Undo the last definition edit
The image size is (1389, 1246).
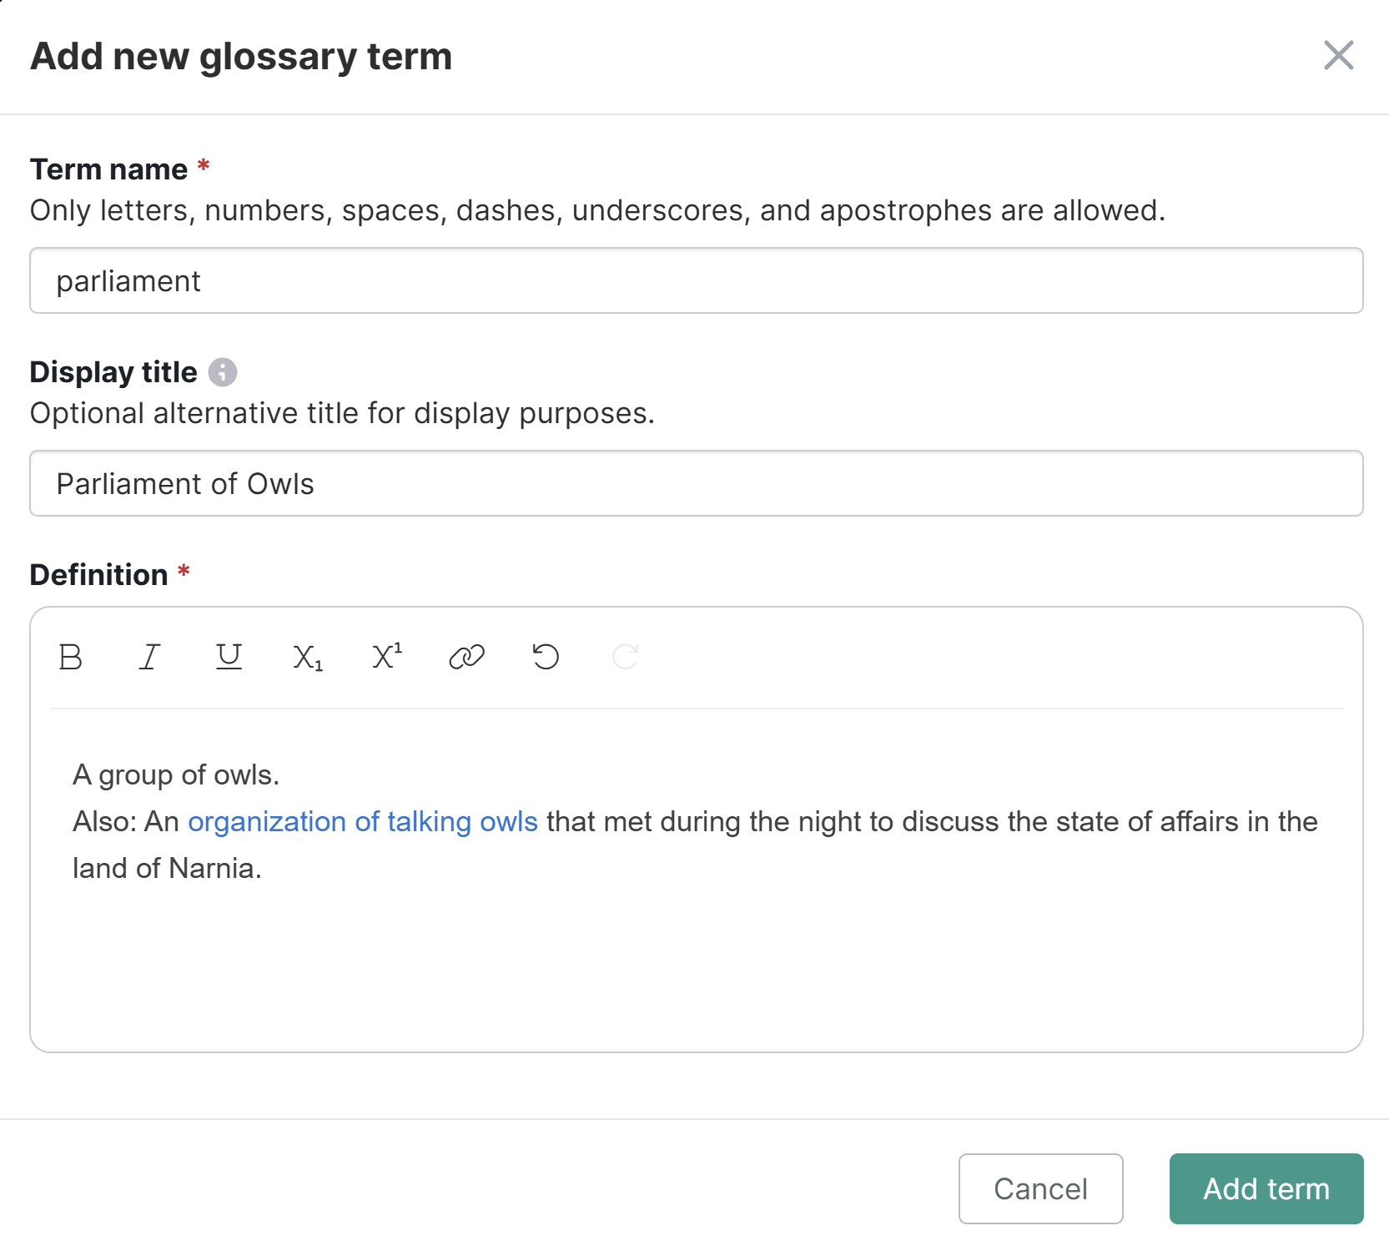point(546,658)
